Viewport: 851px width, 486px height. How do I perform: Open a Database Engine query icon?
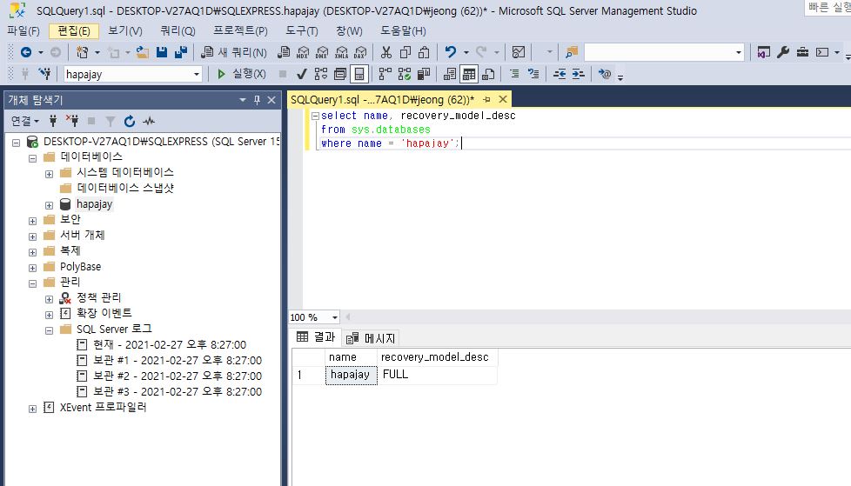[284, 52]
